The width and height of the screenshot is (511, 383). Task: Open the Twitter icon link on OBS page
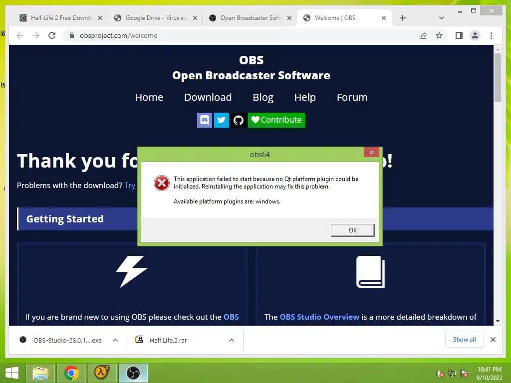tap(221, 120)
